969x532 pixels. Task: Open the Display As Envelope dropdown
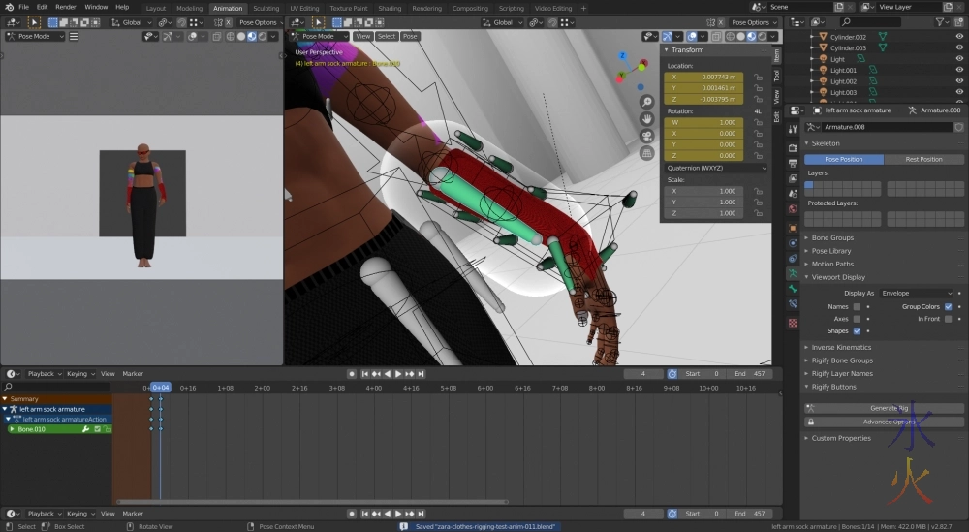pos(917,293)
